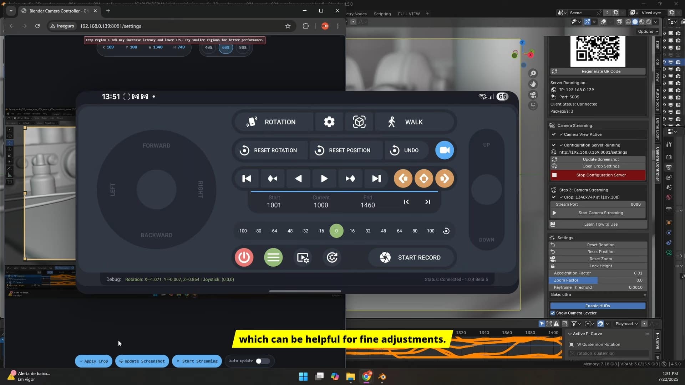Click the hand pan tool in viewport
The image size is (685, 385).
533,84
